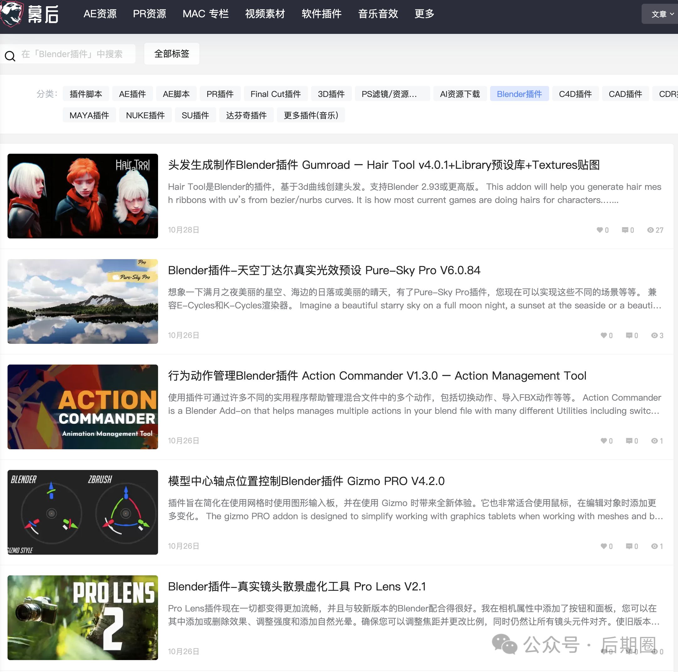Click the site logo in the header
This screenshot has width=678, height=672.
tap(29, 14)
